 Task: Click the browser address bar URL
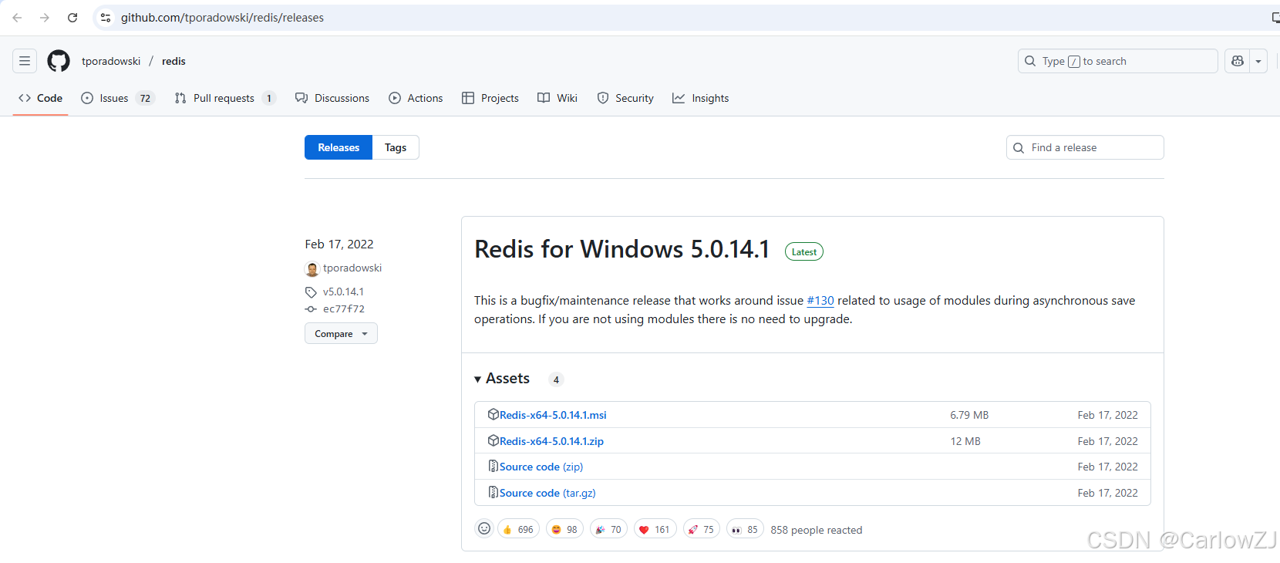(222, 18)
